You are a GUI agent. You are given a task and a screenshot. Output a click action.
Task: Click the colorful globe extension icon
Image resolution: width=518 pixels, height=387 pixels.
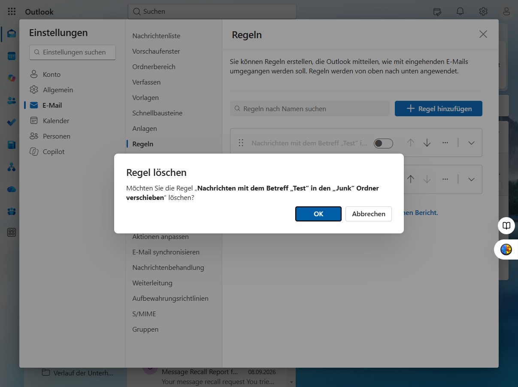pos(506,249)
